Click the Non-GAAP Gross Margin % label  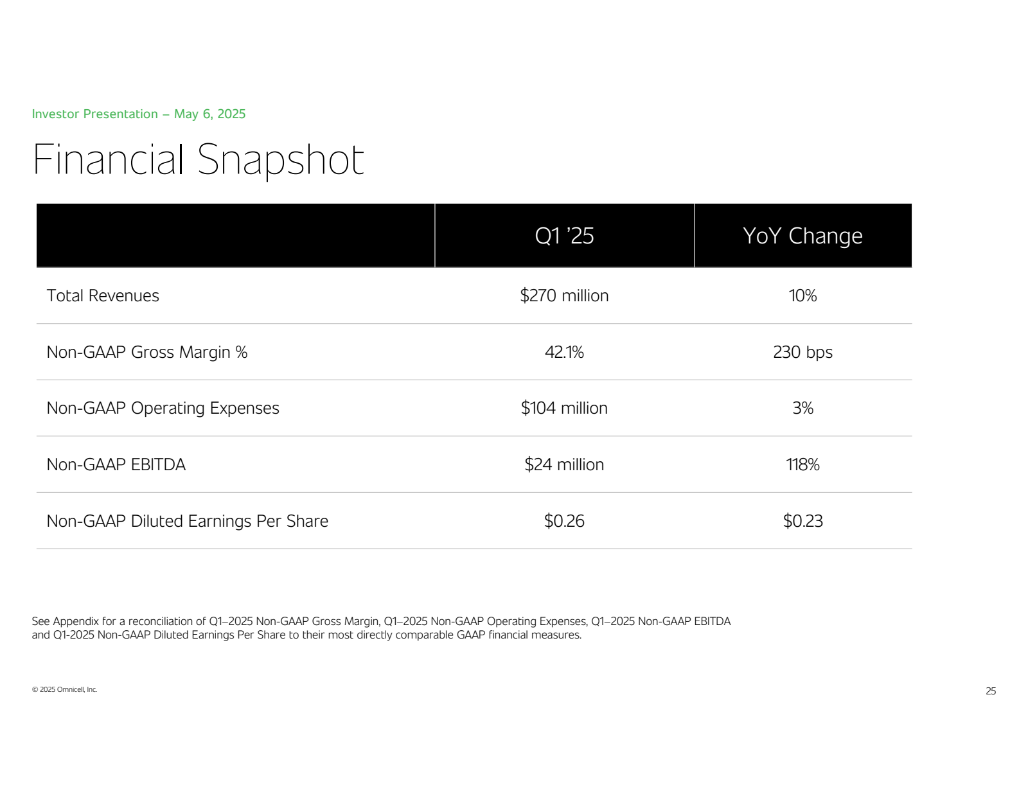tap(147, 352)
